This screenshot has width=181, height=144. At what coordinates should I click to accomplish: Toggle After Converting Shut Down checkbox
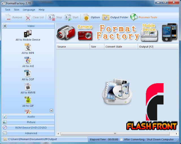pos(121,139)
